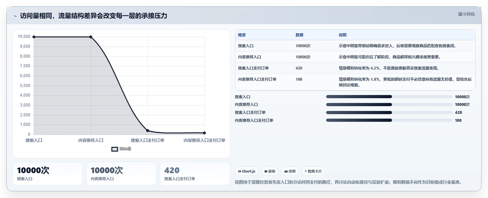Screen dimensions: 488x198
Task: Click the description mentioning 1.8% conversion
Action: coord(405,82)
